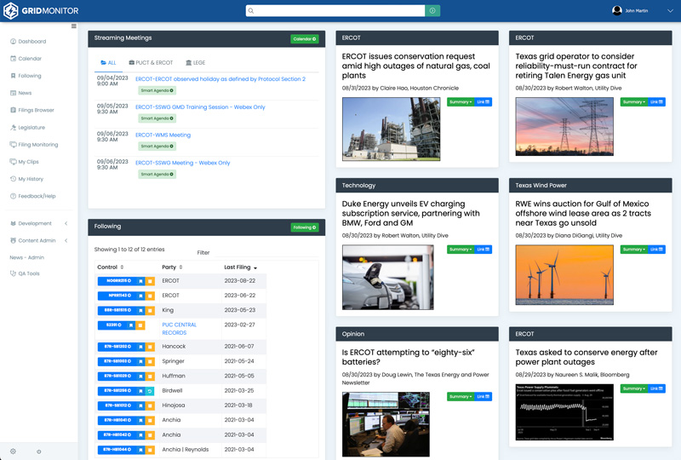Open the QA Tools stethoscope icon
This screenshot has width=681, height=460.
coord(13,273)
